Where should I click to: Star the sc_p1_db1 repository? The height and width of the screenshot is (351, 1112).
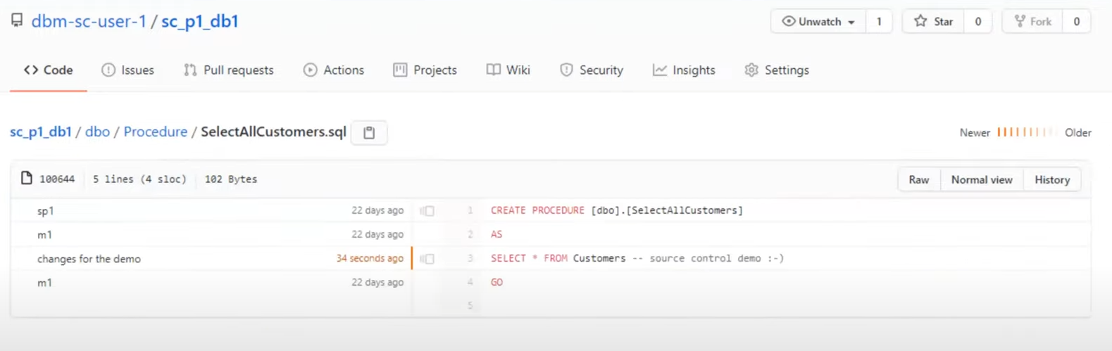[934, 22]
